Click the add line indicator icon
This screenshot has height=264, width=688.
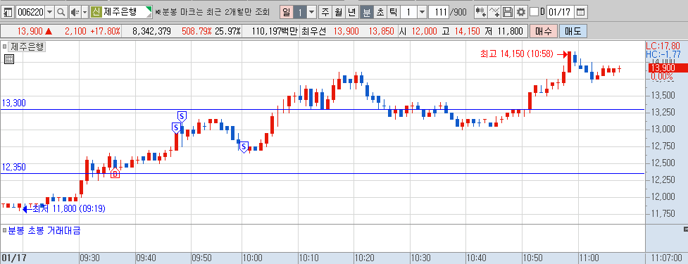[x=494, y=12]
